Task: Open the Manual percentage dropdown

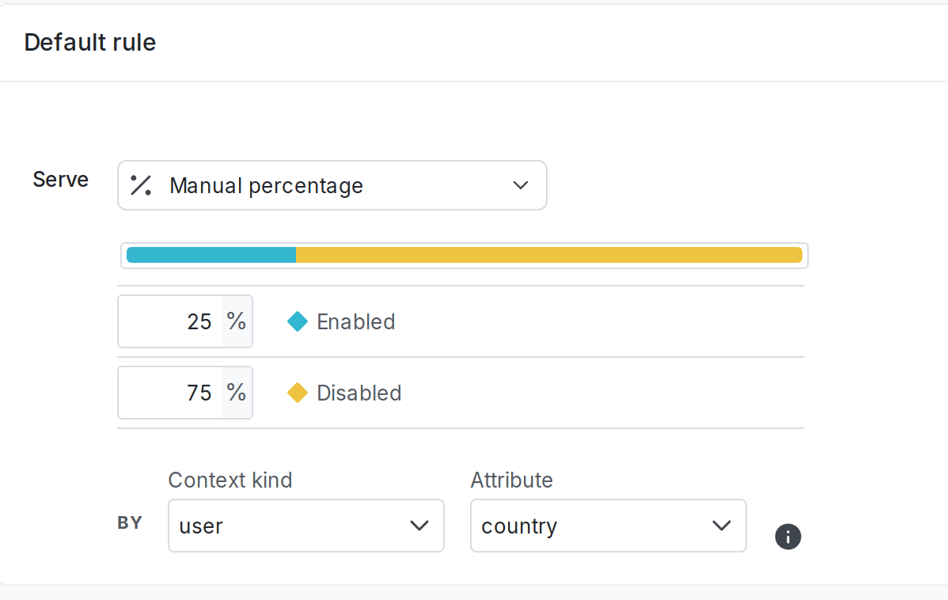Action: (332, 185)
